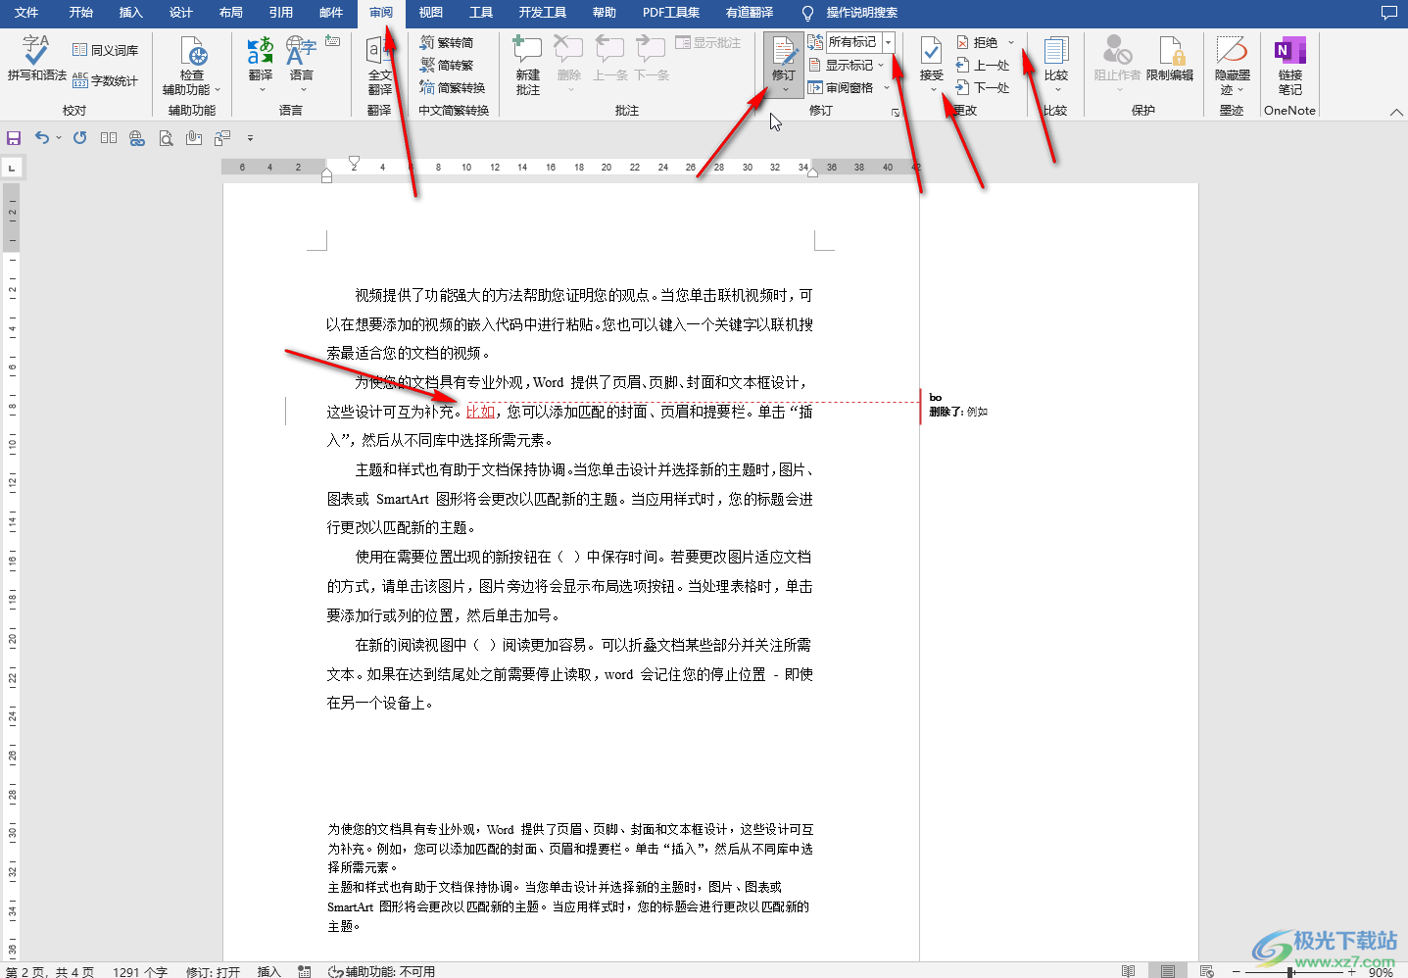
Task: Expand the 审阅窗格 dropdown arrow
Action: pyautogui.click(x=887, y=87)
